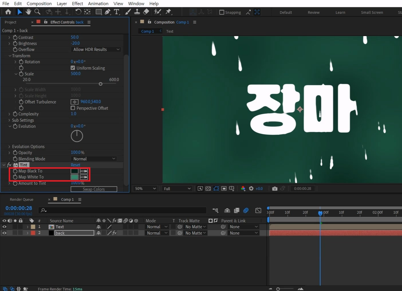Toggle Map Black To stopwatch
Screen dimensions: 402x291
coord(15,171)
